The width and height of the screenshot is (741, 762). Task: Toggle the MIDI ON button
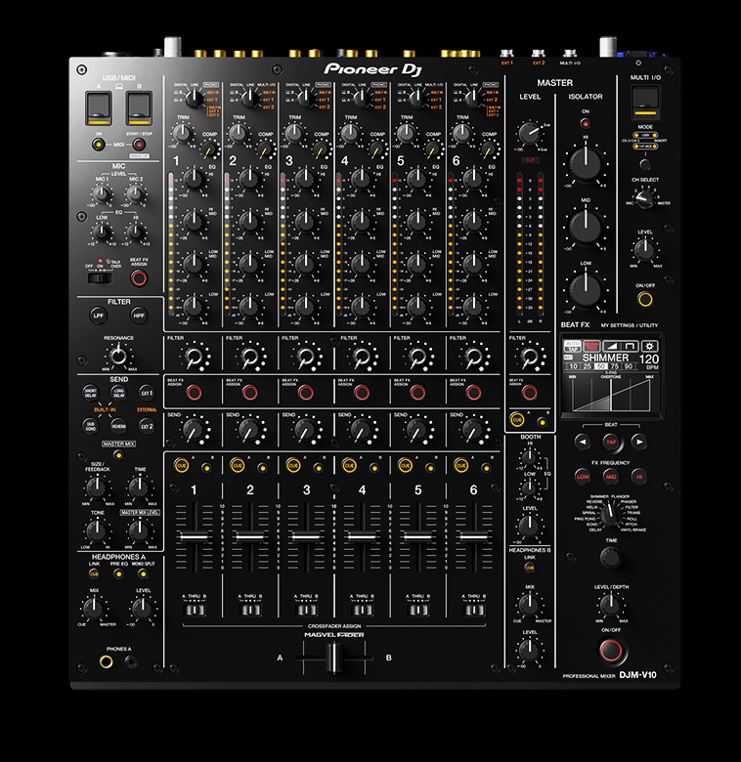pyautogui.click(x=99, y=145)
